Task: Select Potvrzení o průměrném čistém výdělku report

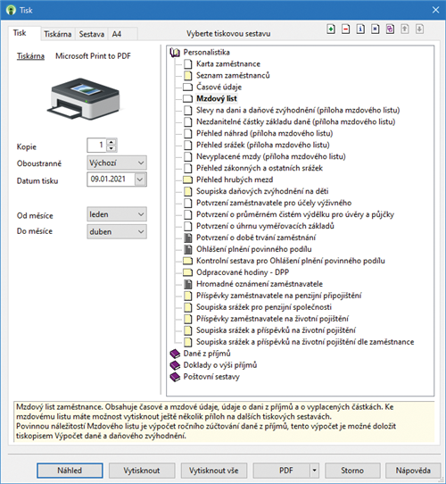Action: click(x=295, y=214)
